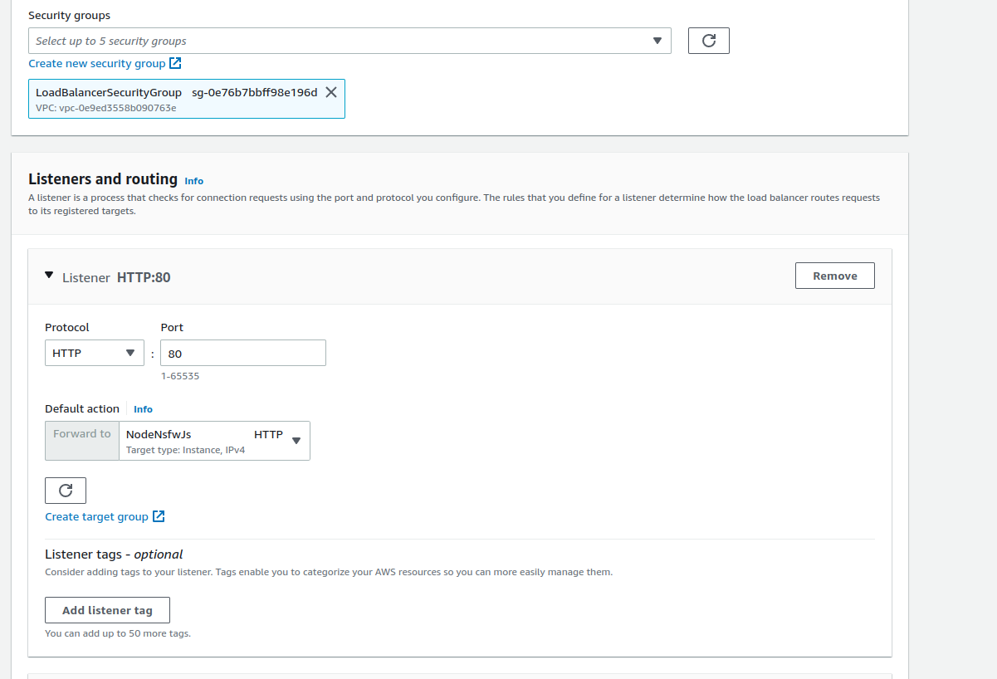Click the LoadBalancerSecurityGroup chip label

coord(109,92)
